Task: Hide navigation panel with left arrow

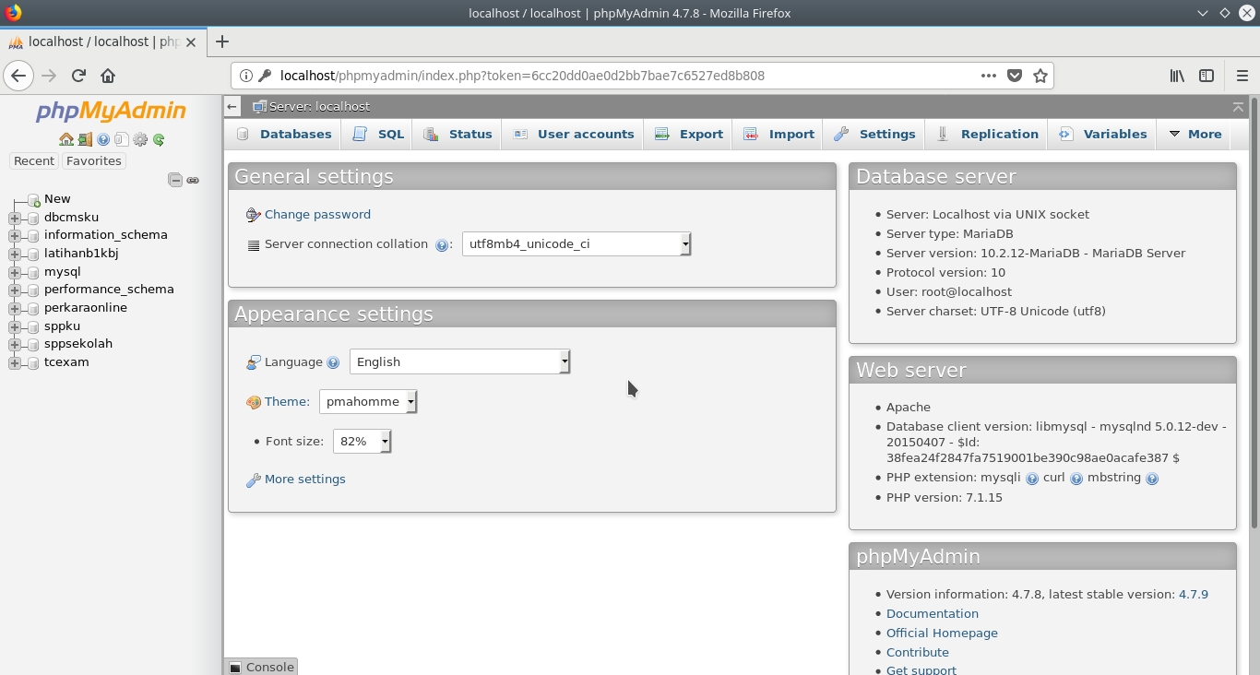Action: coord(232,107)
